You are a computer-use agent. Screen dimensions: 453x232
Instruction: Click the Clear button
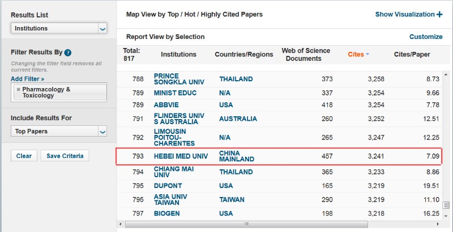(24, 156)
